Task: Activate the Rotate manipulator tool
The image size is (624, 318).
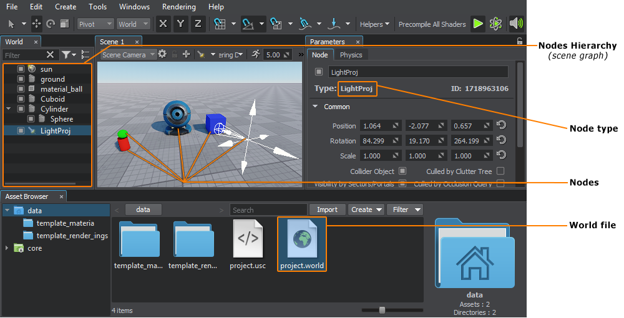Action: 50,24
